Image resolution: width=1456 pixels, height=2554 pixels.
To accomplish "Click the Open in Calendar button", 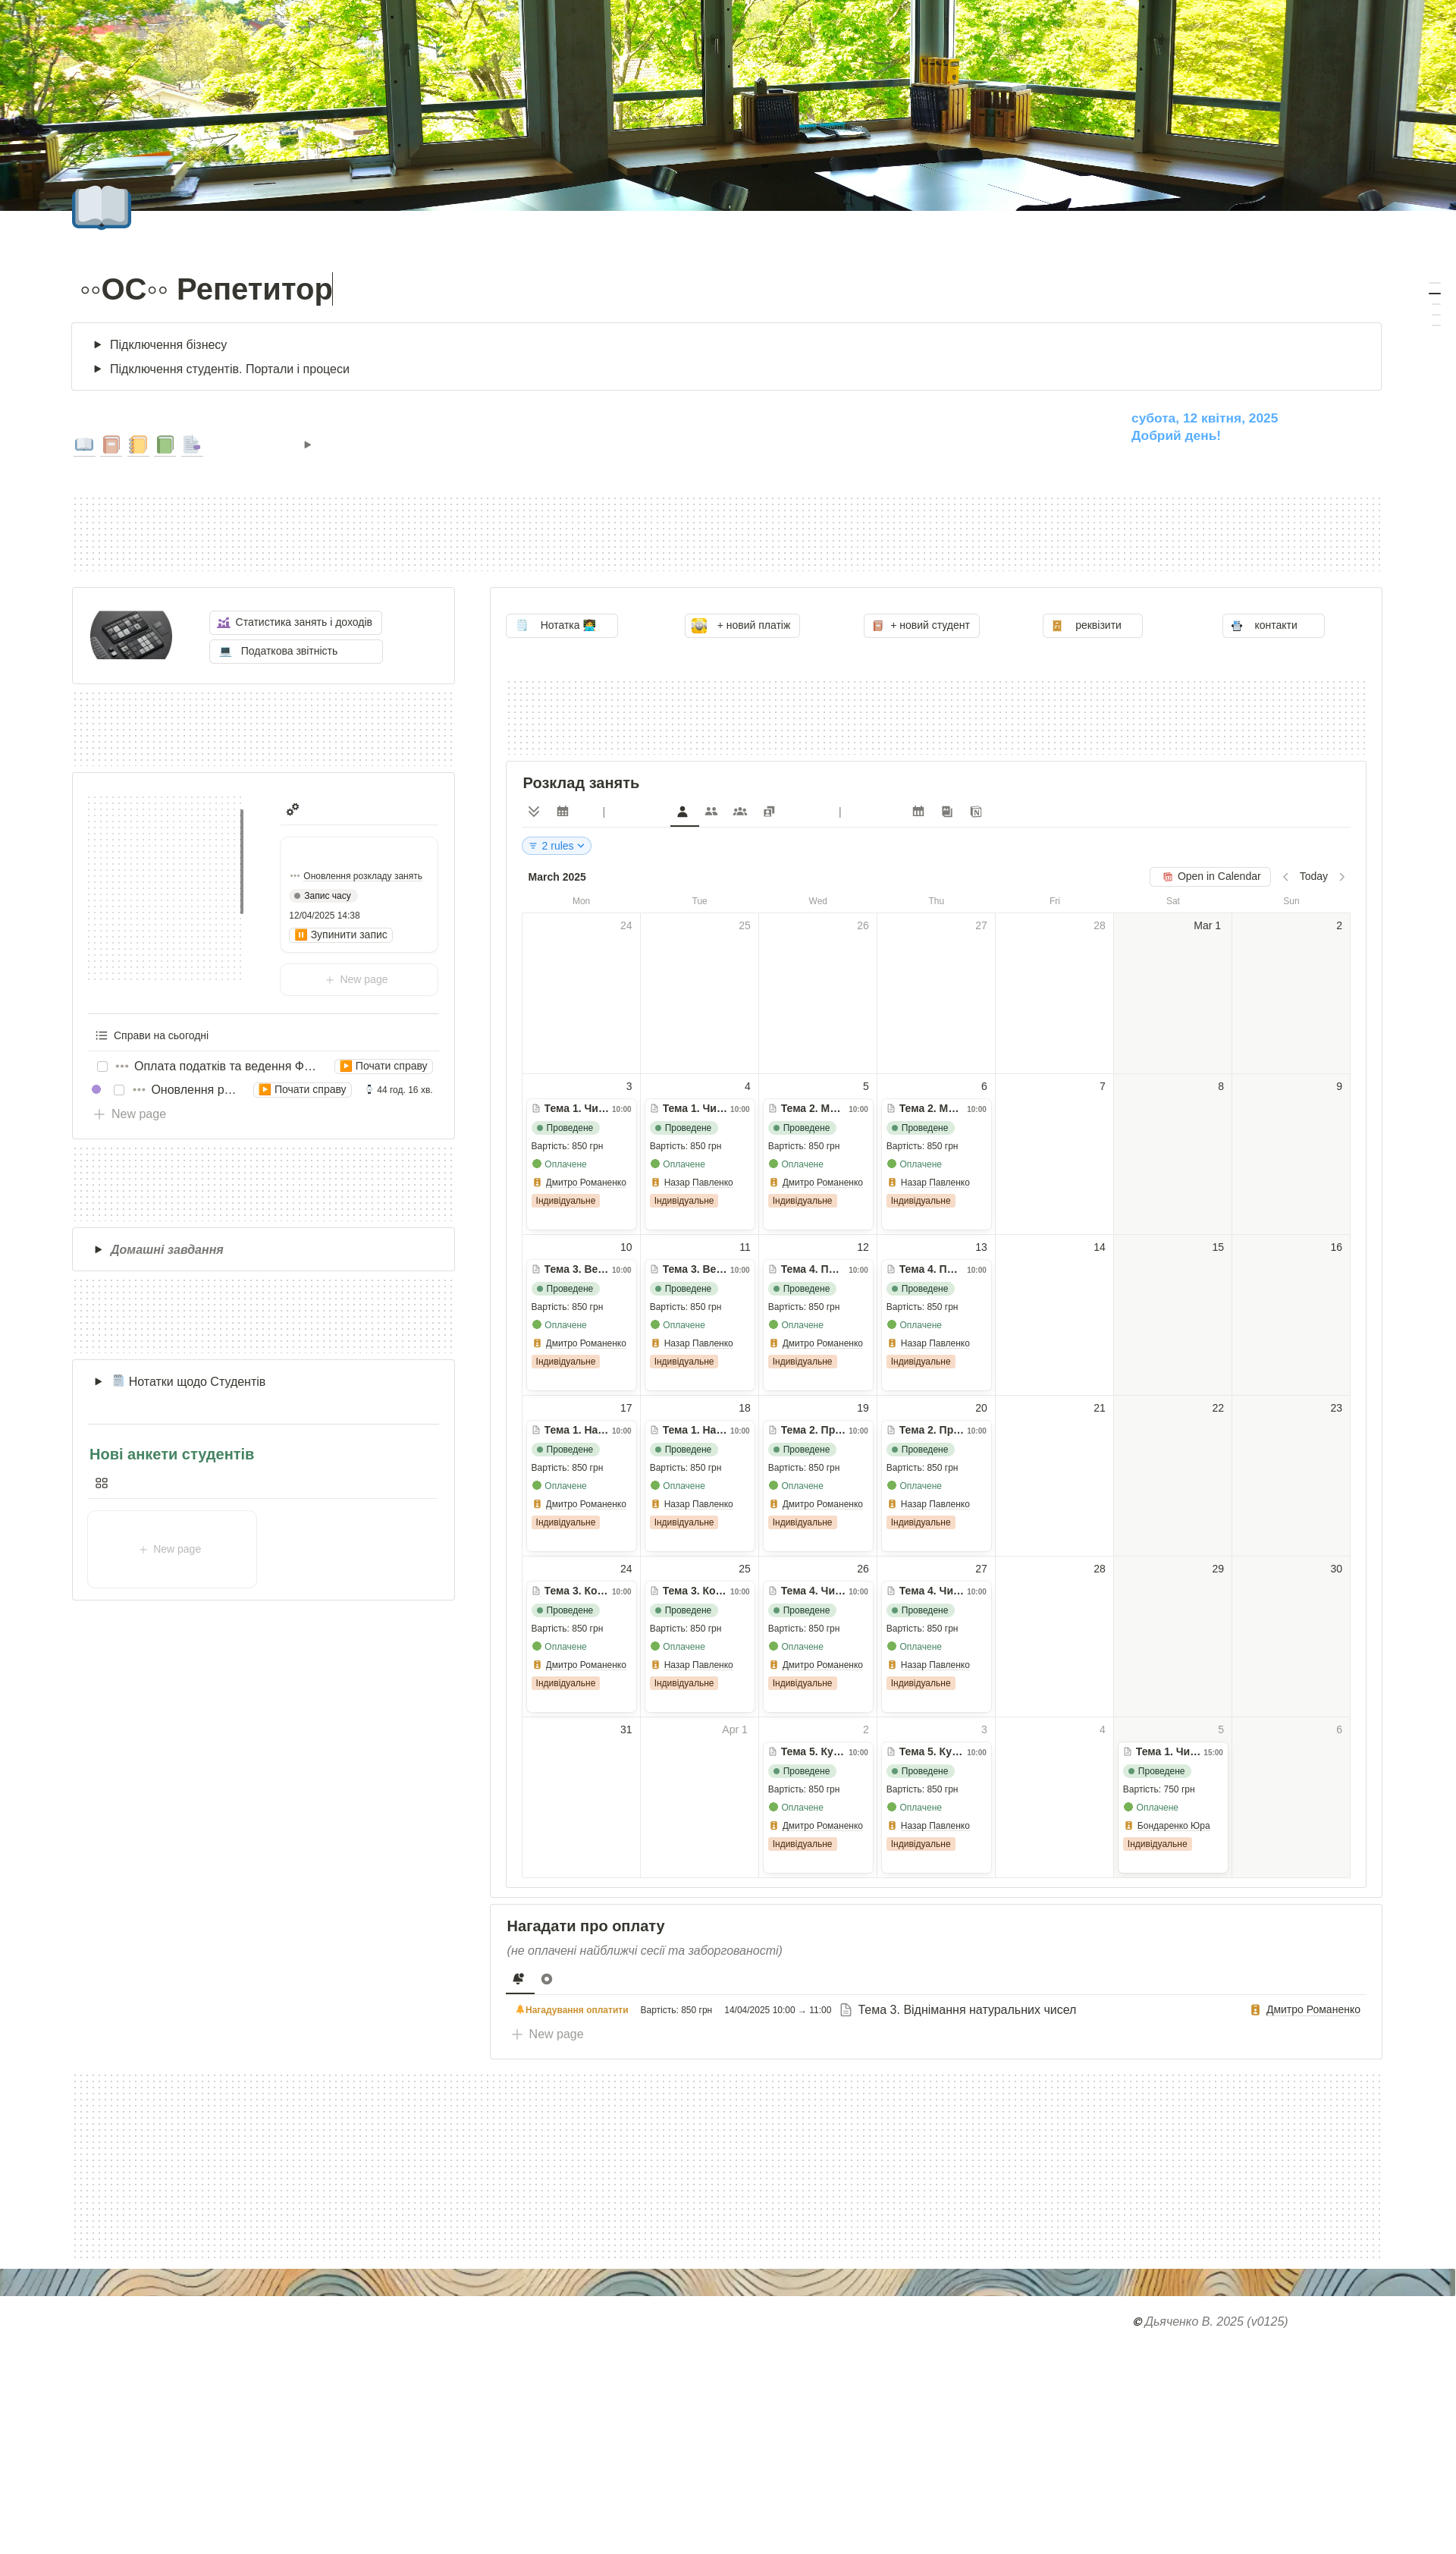I will 1210,877.
